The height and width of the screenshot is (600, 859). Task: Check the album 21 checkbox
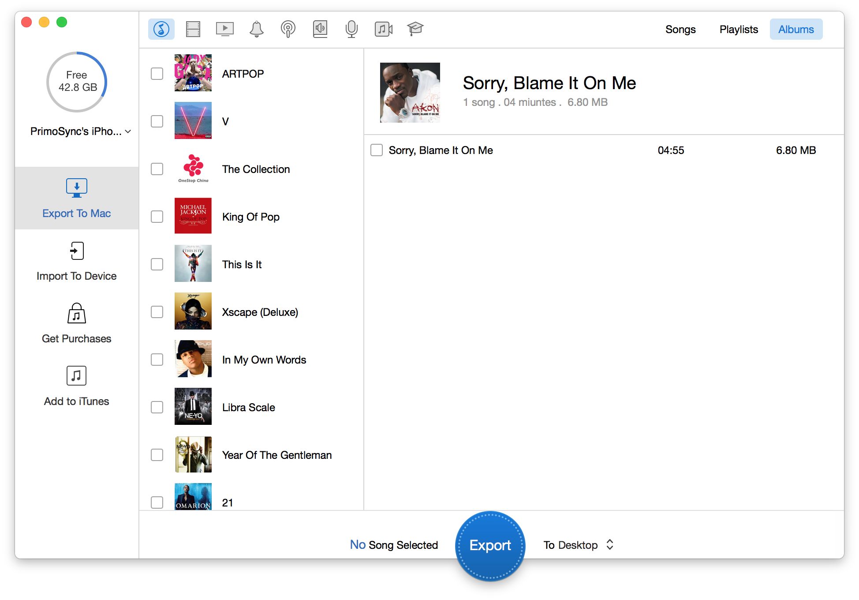pyautogui.click(x=157, y=502)
